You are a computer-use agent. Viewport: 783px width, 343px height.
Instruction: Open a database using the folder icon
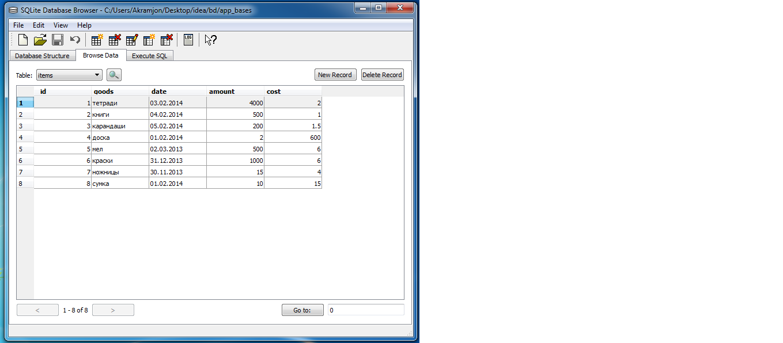[40, 40]
